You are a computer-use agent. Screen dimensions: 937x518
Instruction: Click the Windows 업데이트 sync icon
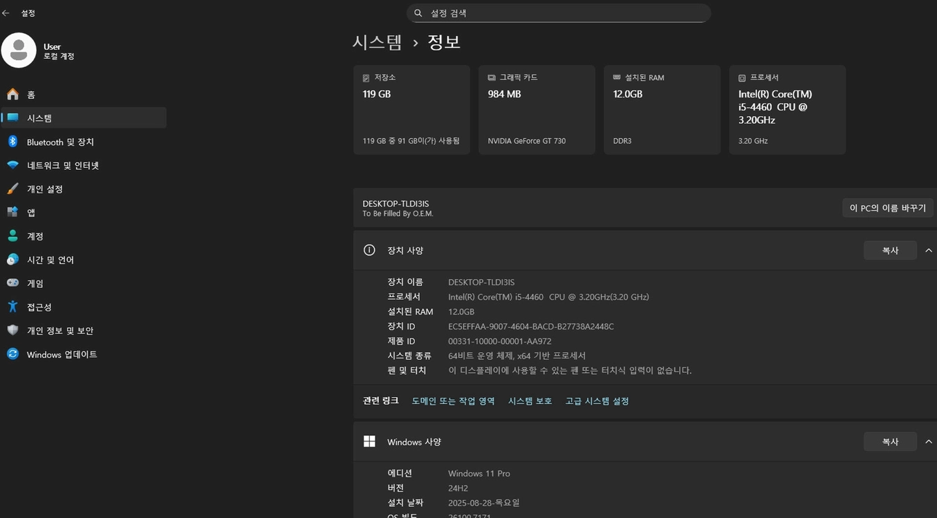[x=12, y=354]
